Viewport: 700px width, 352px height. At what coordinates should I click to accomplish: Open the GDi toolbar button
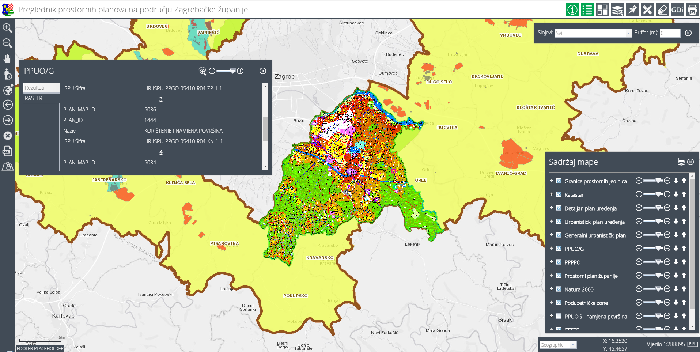coord(677,10)
